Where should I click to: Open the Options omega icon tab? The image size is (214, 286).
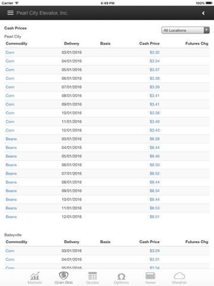tap(121, 278)
